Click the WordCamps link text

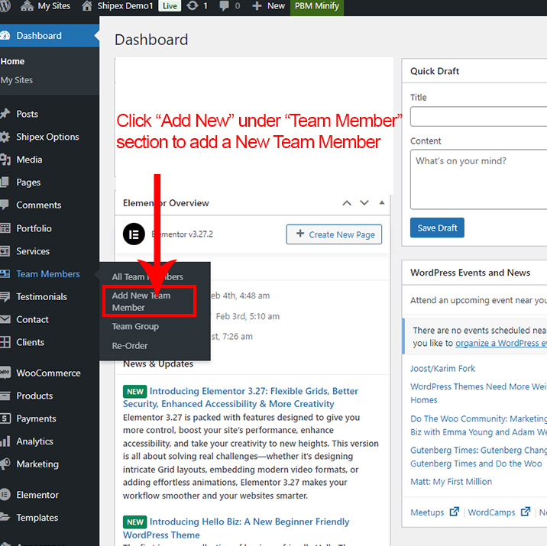pos(491,512)
